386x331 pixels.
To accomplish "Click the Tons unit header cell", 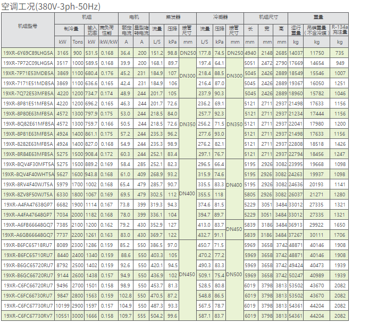I will coord(78,42).
